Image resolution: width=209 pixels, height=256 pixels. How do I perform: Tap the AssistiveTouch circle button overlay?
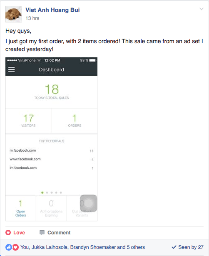click(x=89, y=203)
